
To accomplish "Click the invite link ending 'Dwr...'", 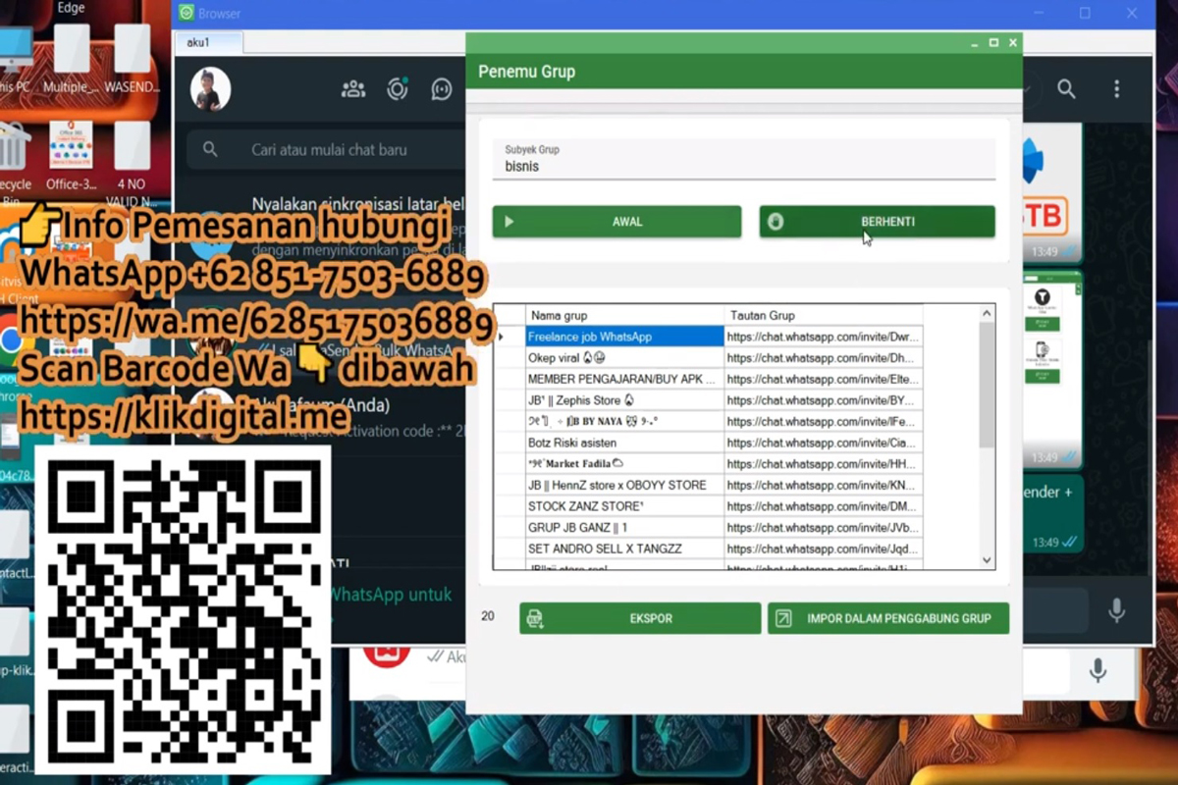I will [824, 337].
